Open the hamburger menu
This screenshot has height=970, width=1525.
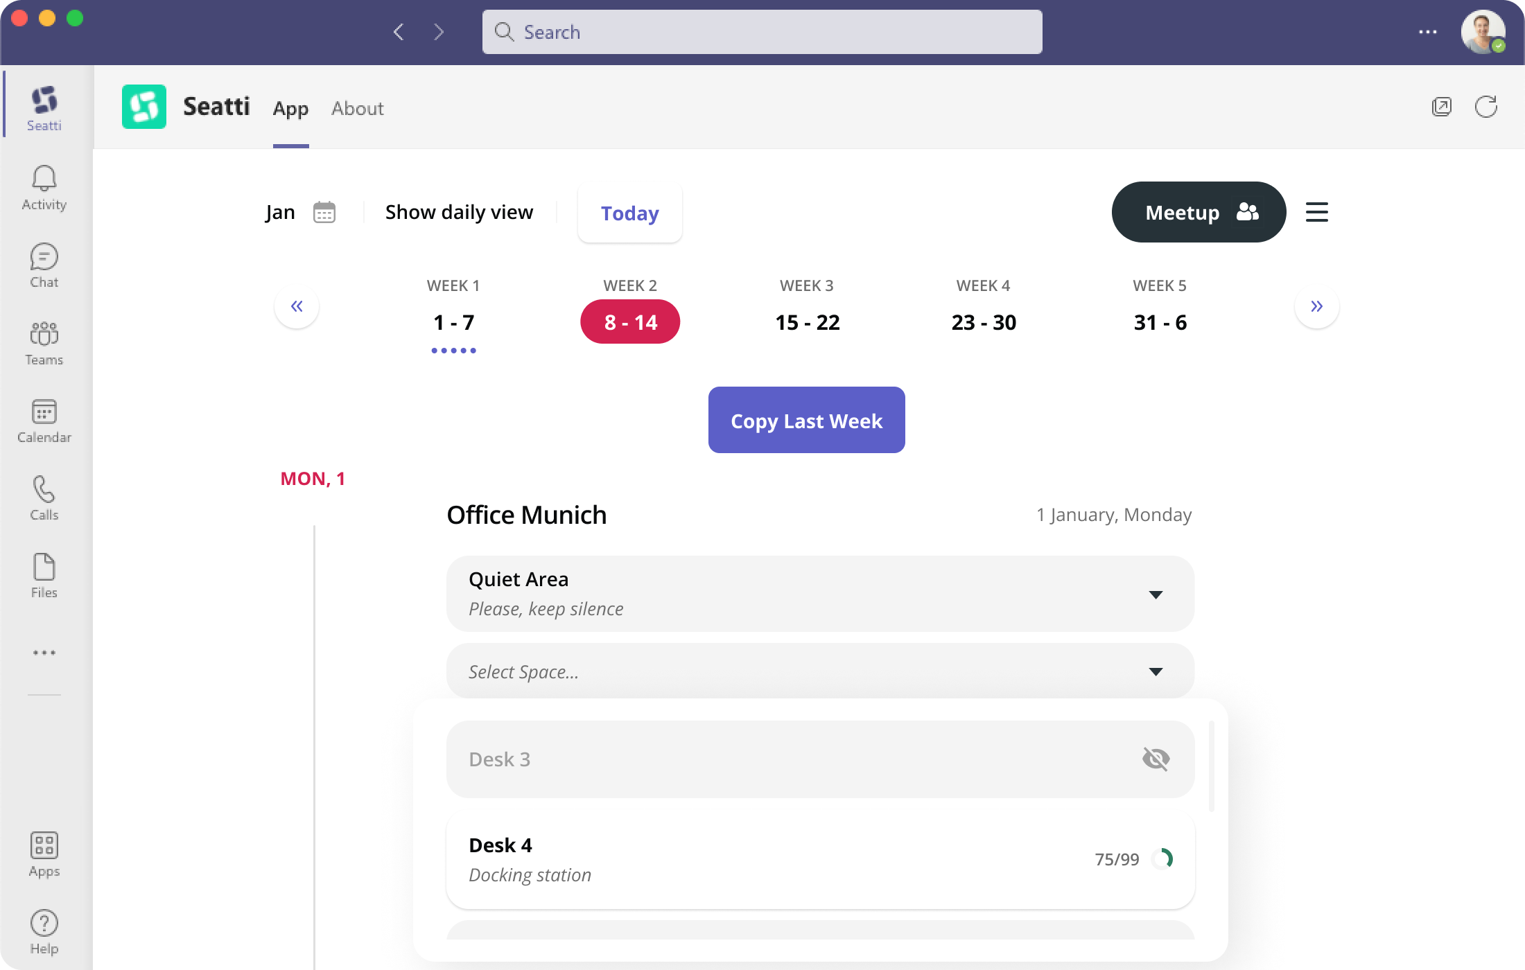1317,212
